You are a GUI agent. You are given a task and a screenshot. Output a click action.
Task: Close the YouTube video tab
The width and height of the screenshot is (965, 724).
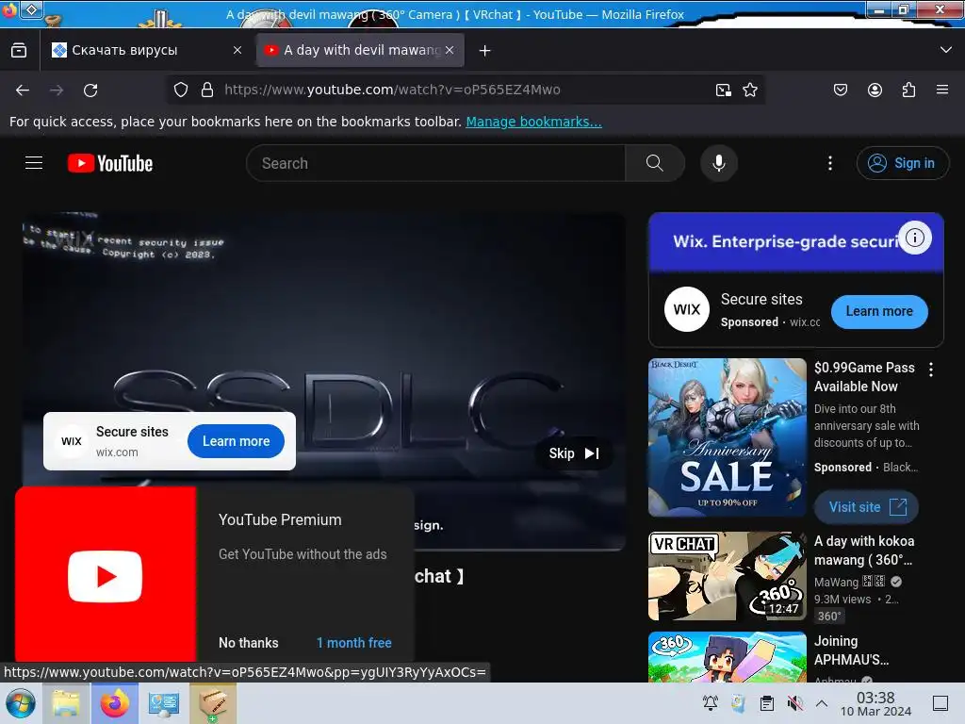[x=450, y=51]
